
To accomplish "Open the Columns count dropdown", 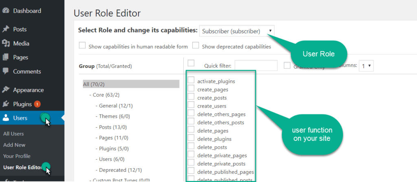I will [366, 66].
